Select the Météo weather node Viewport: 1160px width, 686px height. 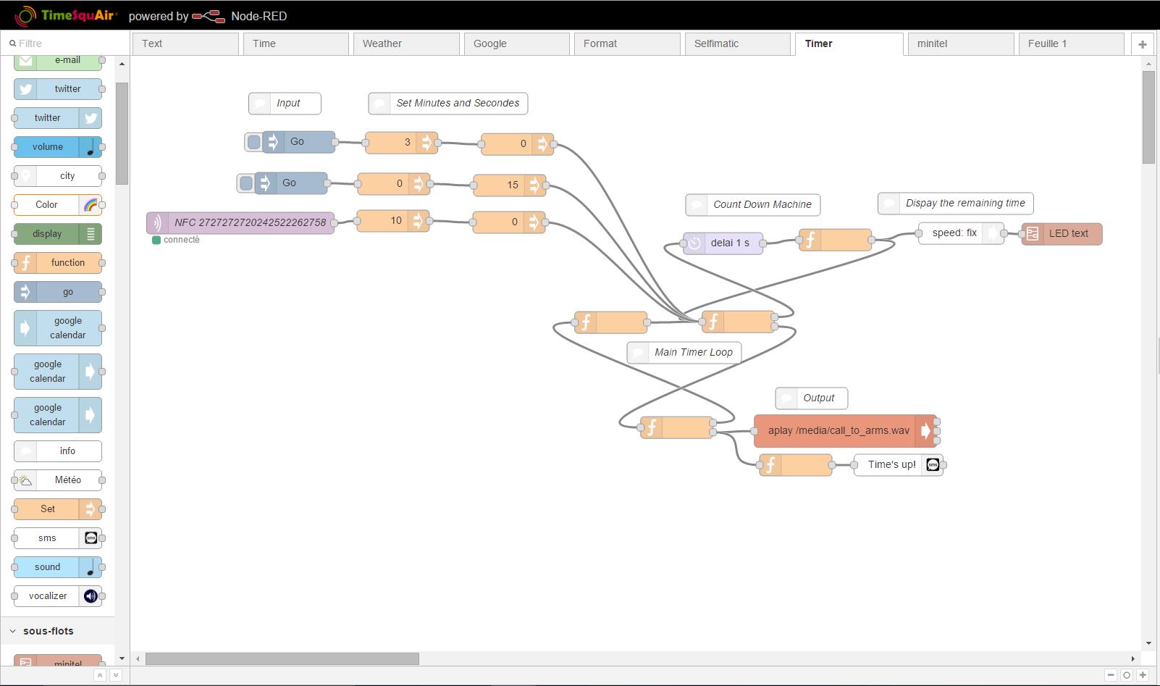pyautogui.click(x=58, y=480)
